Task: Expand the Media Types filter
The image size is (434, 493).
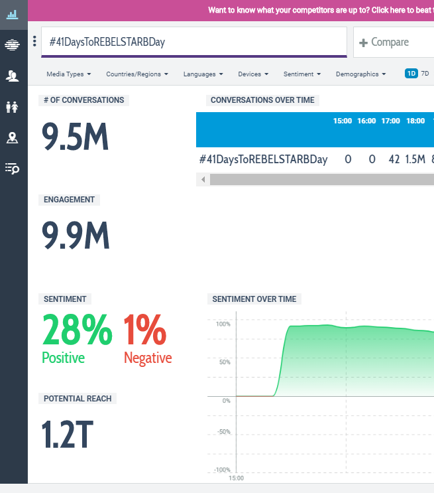Action: click(x=69, y=74)
